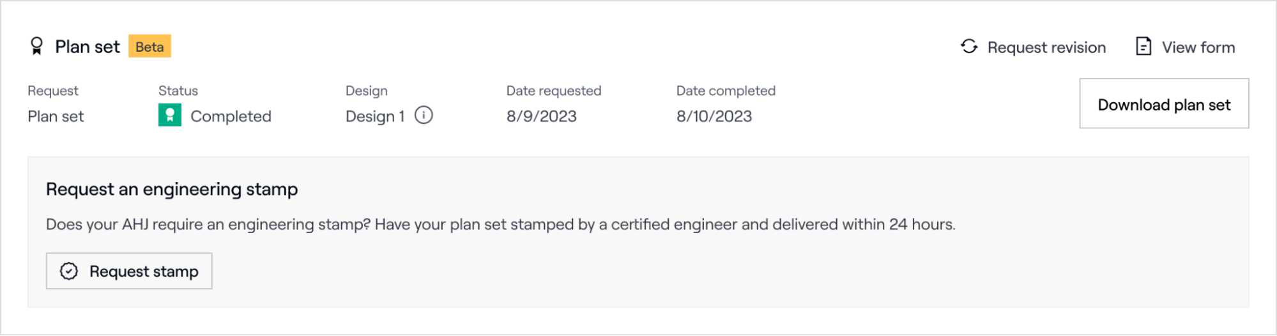
Task: Click the Date completed column label
Action: [726, 91]
